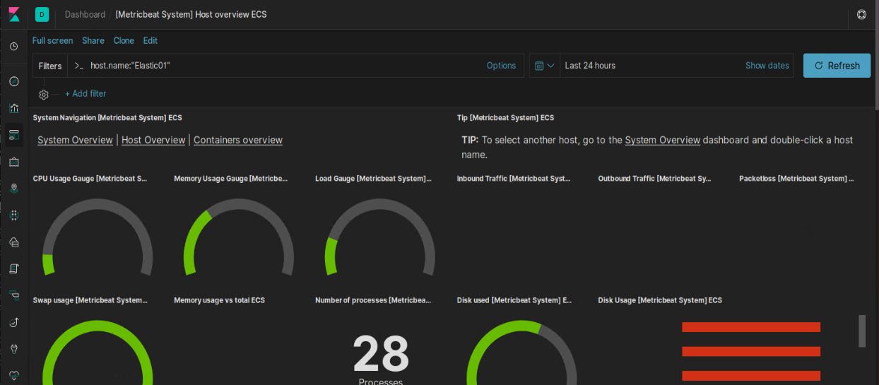Click the Filters label in the query bar
This screenshot has height=385, width=879.
coord(50,66)
